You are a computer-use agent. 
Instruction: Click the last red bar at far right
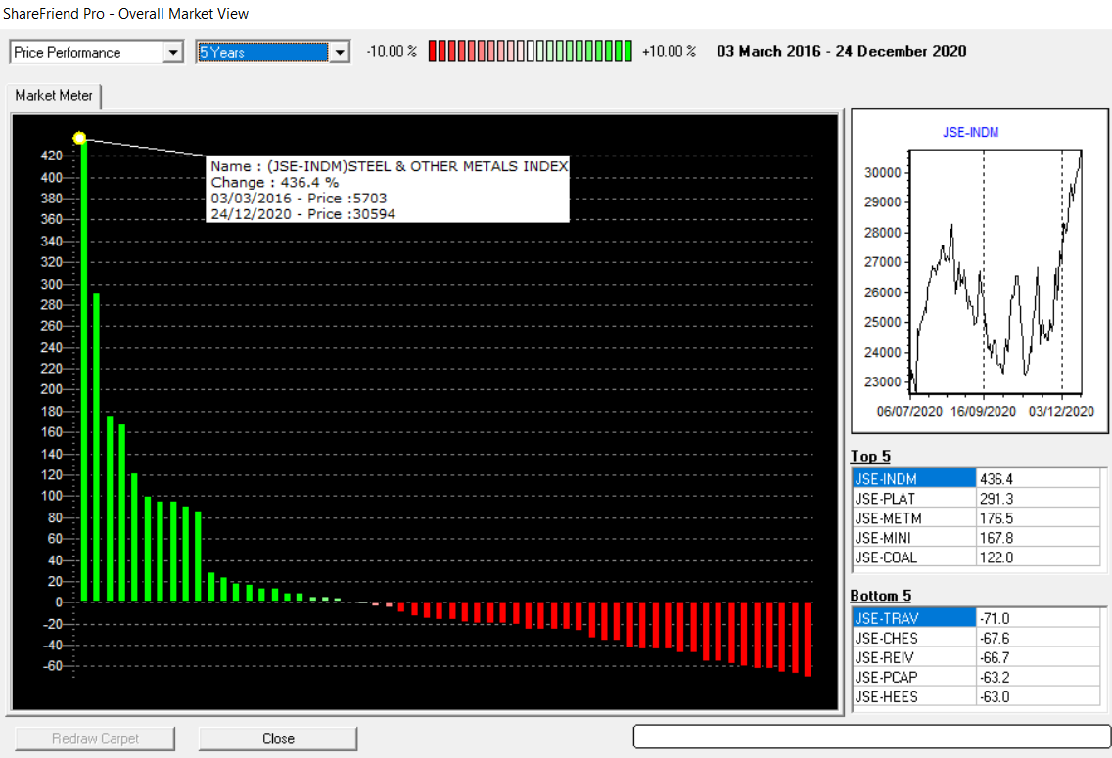click(x=808, y=640)
